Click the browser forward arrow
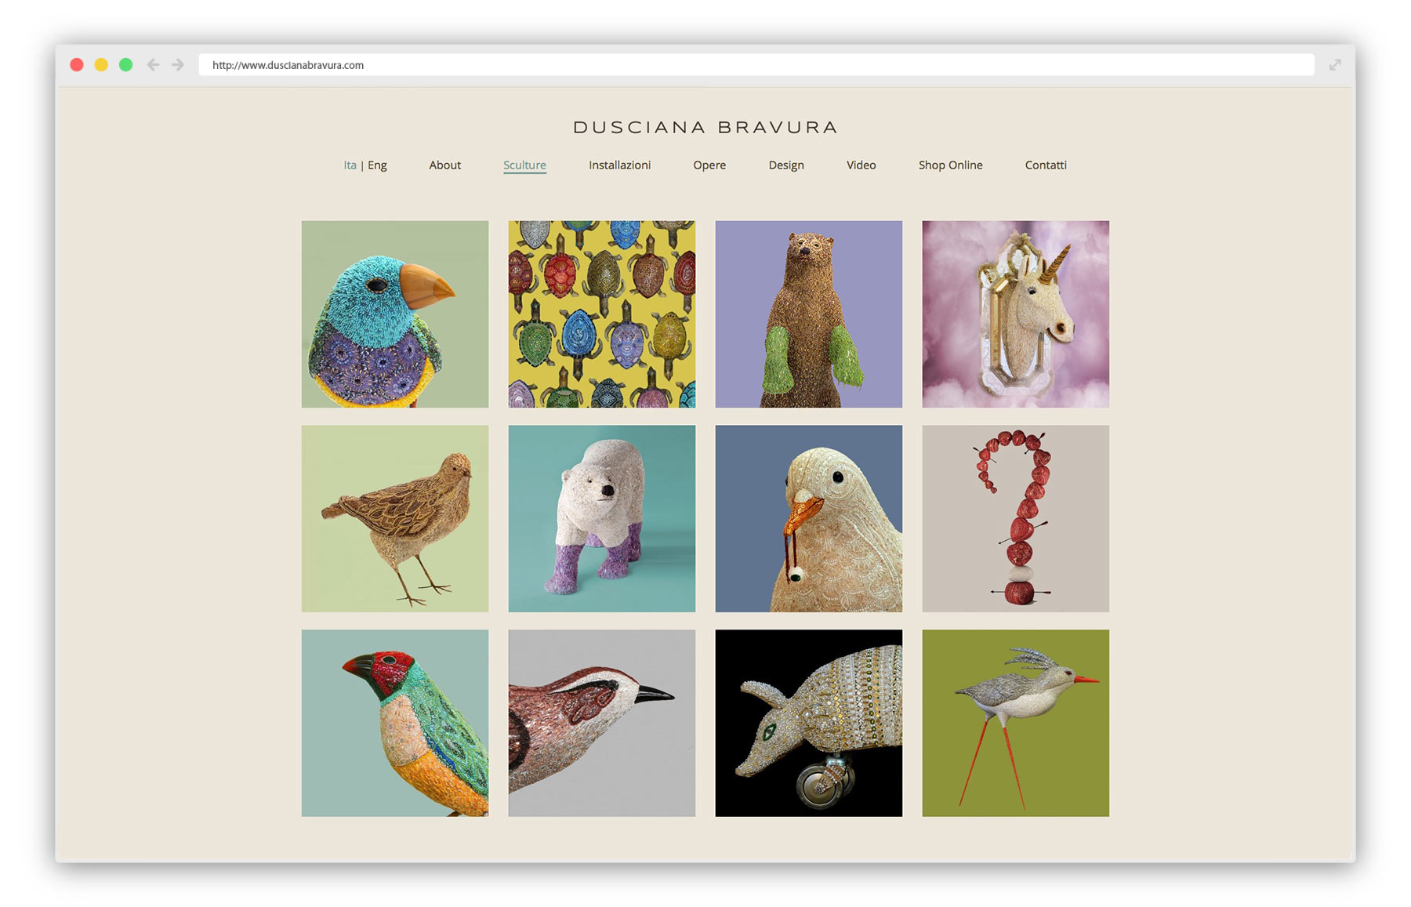The width and height of the screenshot is (1411, 907). click(x=178, y=65)
